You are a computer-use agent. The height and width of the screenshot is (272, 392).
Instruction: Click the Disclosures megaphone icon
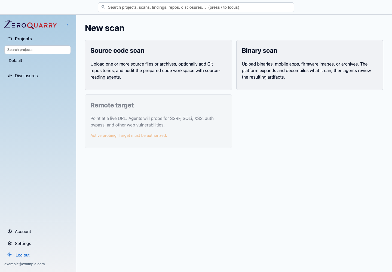[x=10, y=76]
